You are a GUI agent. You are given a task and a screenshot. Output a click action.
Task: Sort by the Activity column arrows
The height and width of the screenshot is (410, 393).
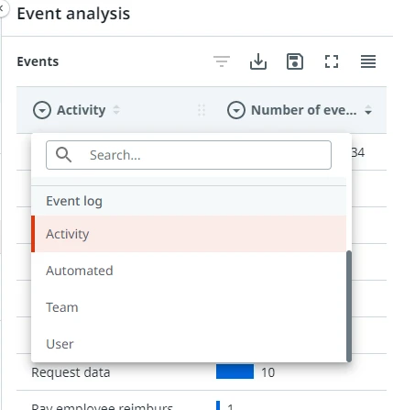[116, 110]
